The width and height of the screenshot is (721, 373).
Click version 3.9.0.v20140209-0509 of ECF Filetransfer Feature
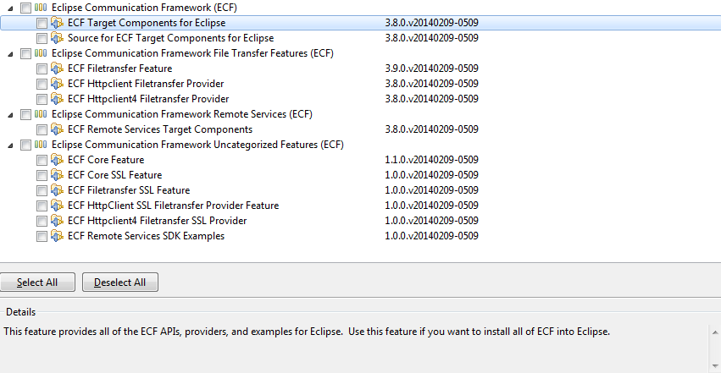(431, 69)
